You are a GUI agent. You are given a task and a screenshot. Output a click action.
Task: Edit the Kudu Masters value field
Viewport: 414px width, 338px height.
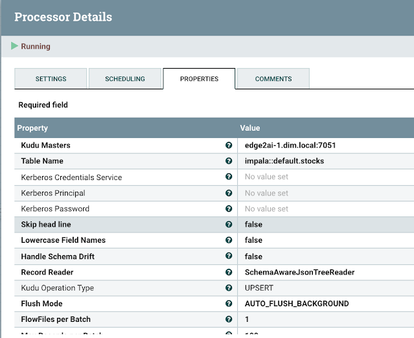tap(290, 145)
